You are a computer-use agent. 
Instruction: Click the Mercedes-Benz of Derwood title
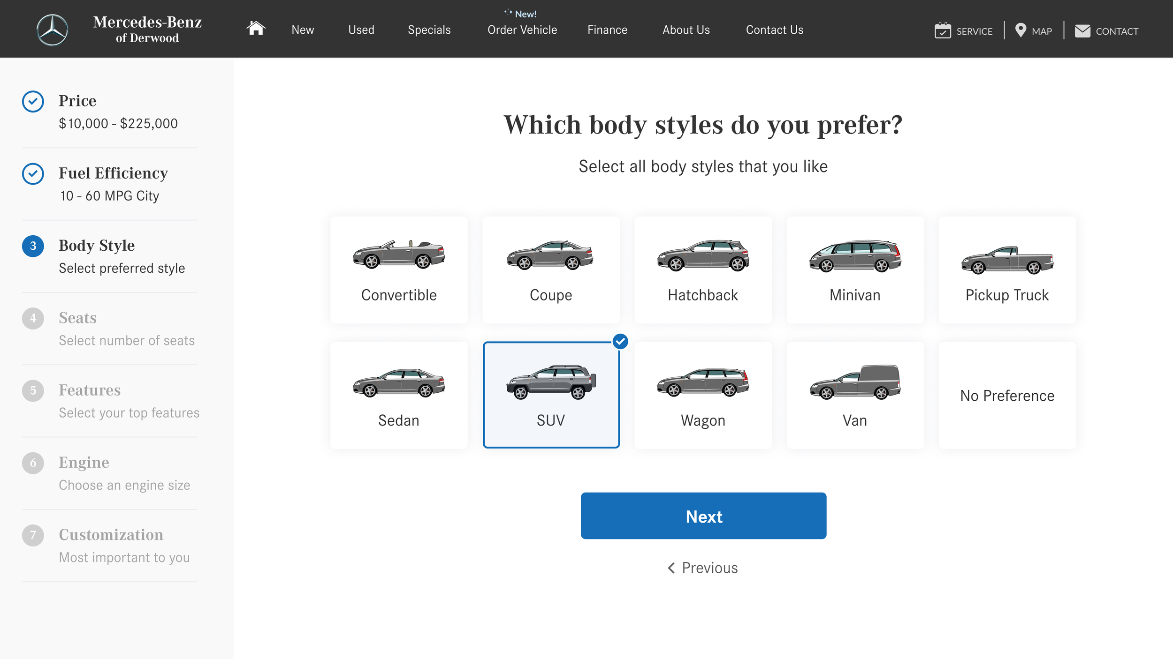coord(147,29)
